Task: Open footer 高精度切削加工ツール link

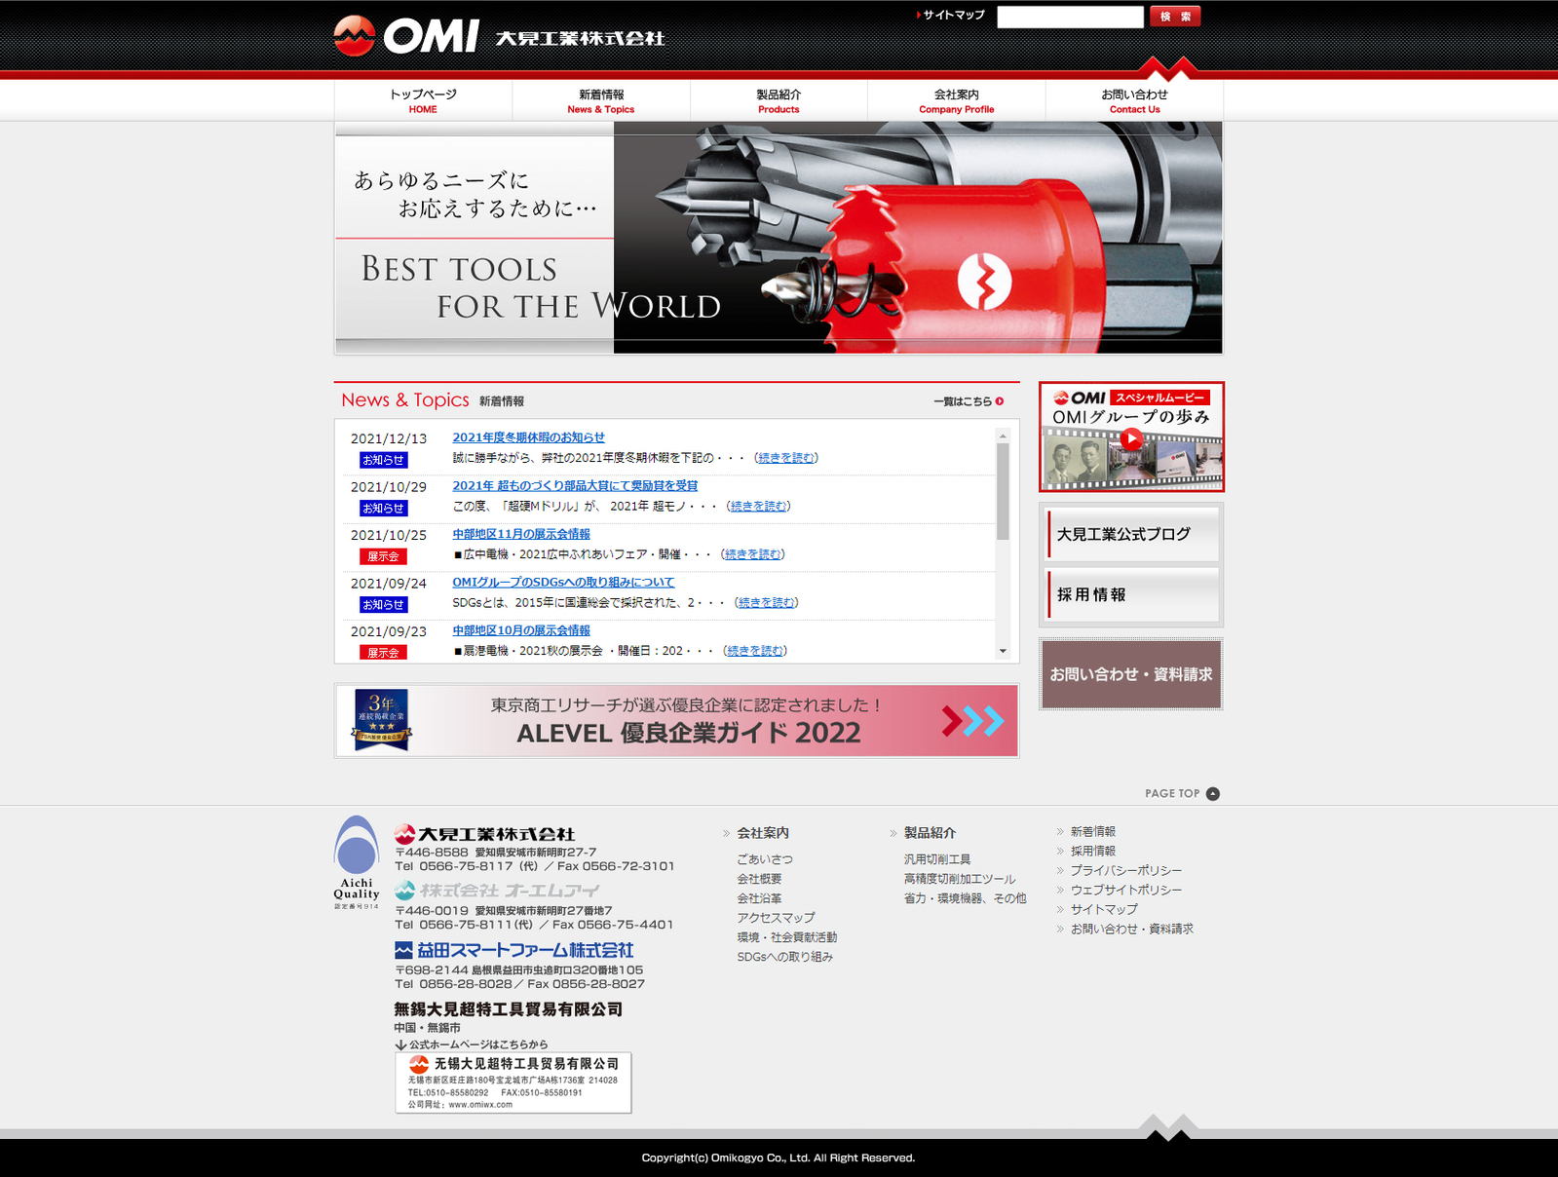Action: click(960, 879)
